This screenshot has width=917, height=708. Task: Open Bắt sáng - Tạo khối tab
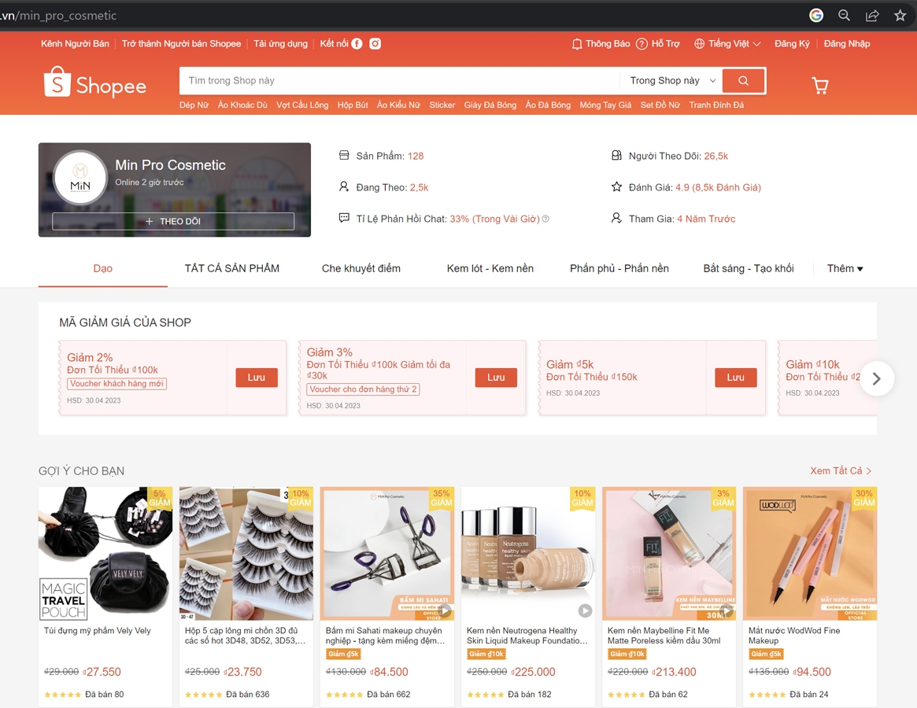749,268
